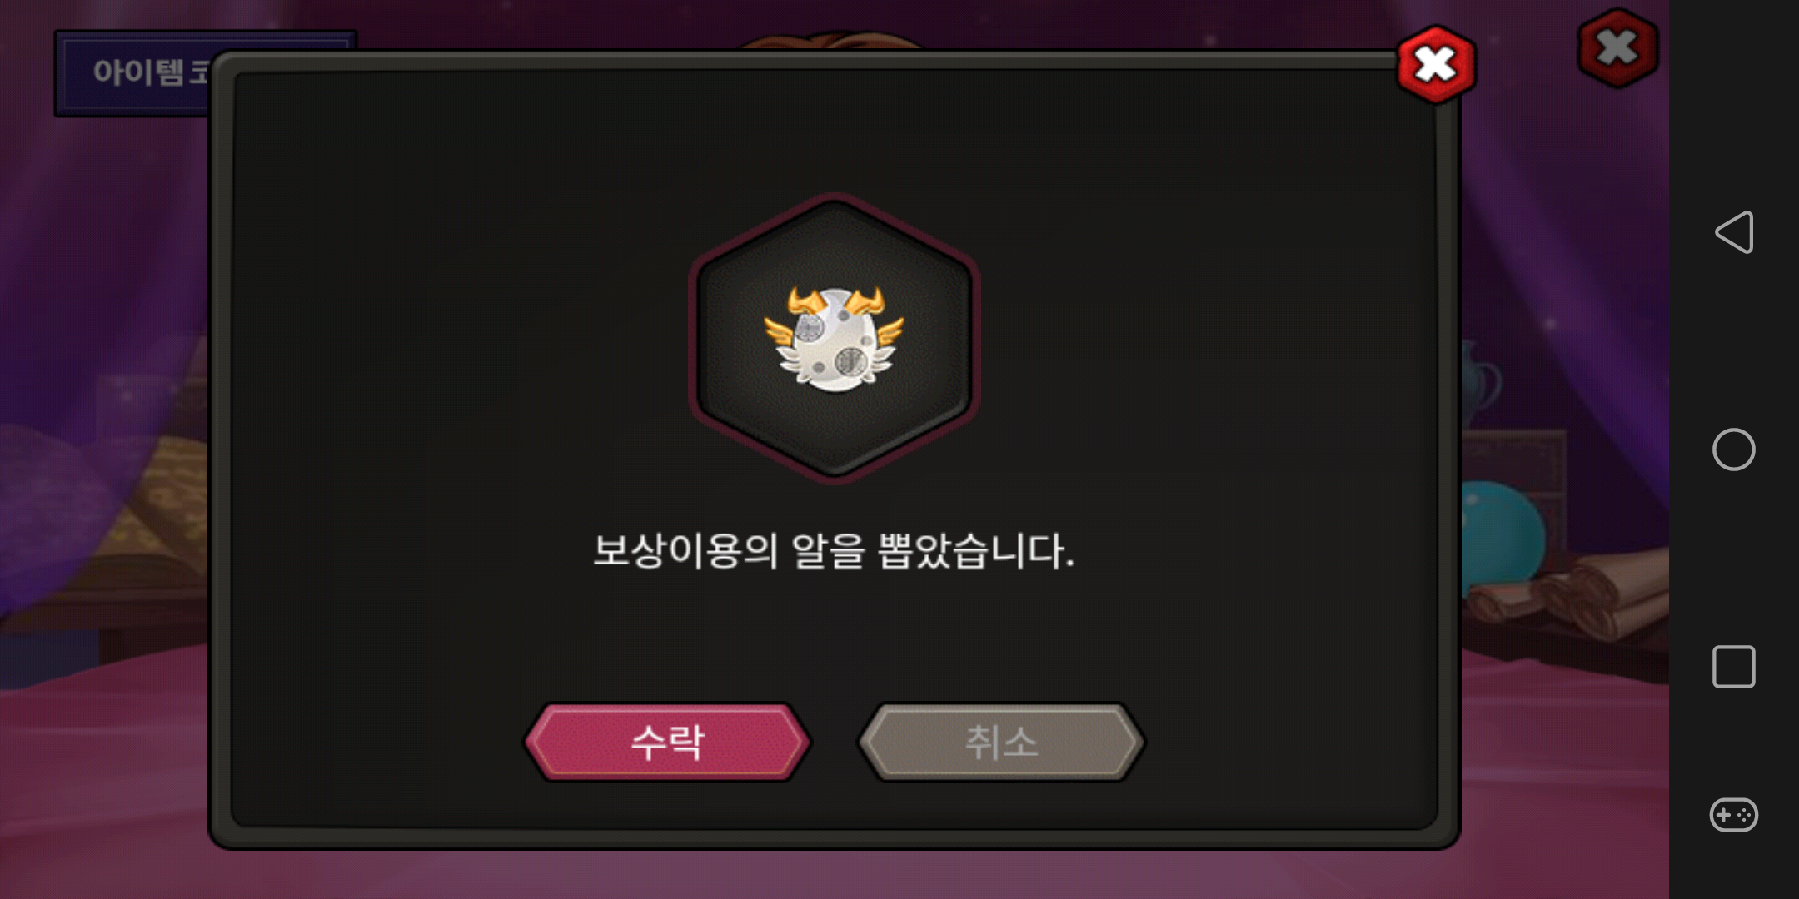Screen dimensions: 1799x899
Task: Tap the Android home circle icon
Action: 1734,449
